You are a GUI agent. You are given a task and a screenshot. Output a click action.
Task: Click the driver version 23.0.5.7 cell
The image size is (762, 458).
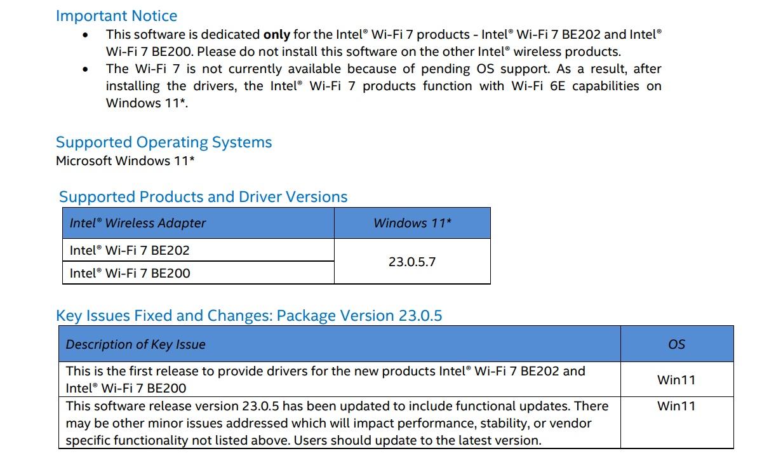(x=412, y=261)
